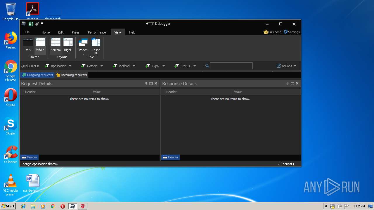Open the Windows Start button
The image size is (374, 210).
pos(8,206)
